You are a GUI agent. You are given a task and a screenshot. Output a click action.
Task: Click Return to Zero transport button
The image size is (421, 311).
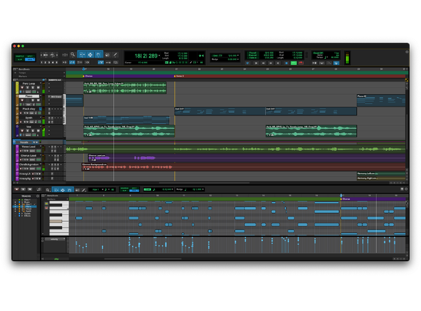[x=256, y=63]
